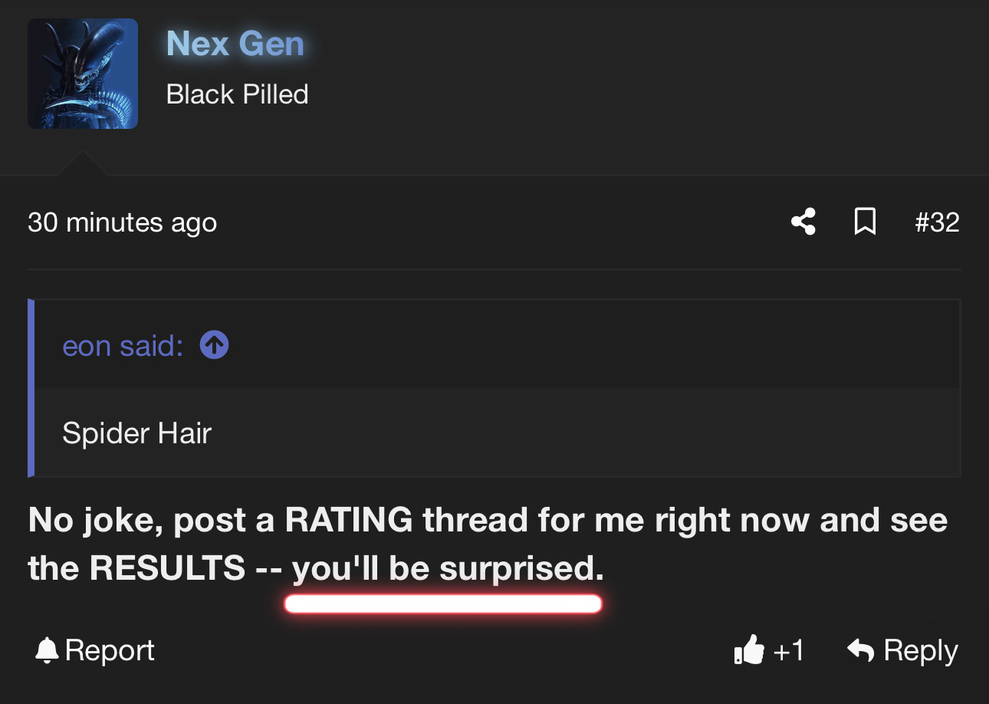Click the "30 minutes ago" timestamp
The height and width of the screenshot is (704, 989).
point(122,222)
